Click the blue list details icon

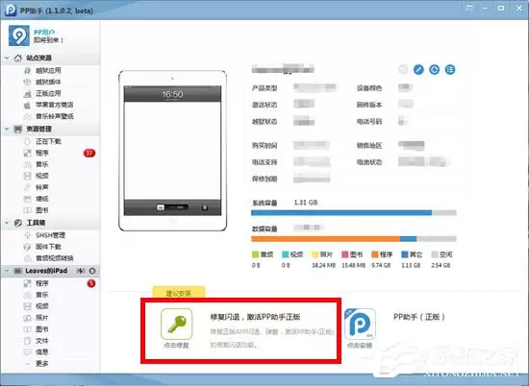coord(450,70)
